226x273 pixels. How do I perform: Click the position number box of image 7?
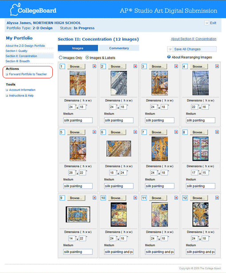tap(144, 132)
